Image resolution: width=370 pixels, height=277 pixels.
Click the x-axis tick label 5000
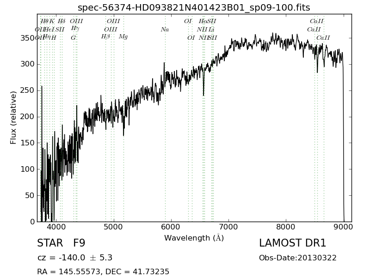[114, 227]
